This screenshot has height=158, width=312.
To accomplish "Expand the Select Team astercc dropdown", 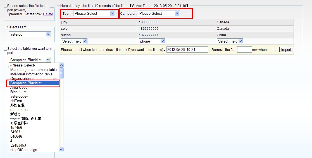I will point(30,34).
